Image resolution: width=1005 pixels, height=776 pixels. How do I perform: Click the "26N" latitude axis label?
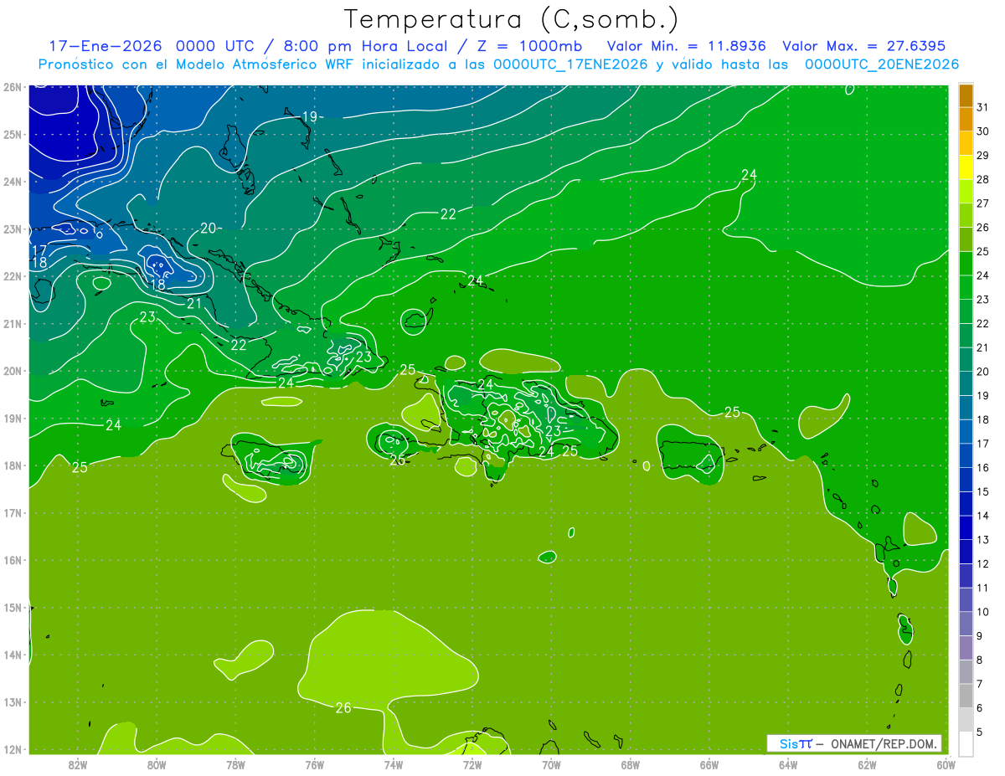(x=13, y=87)
